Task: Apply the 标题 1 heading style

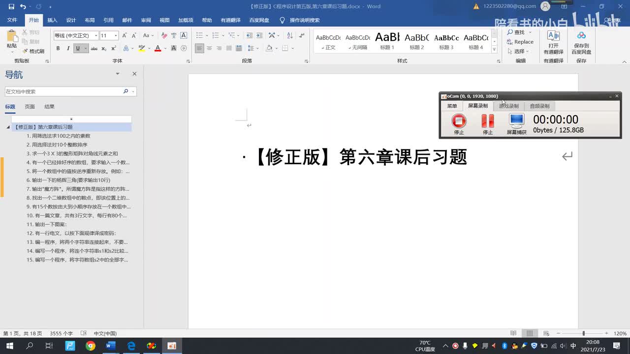Action: 387,42
